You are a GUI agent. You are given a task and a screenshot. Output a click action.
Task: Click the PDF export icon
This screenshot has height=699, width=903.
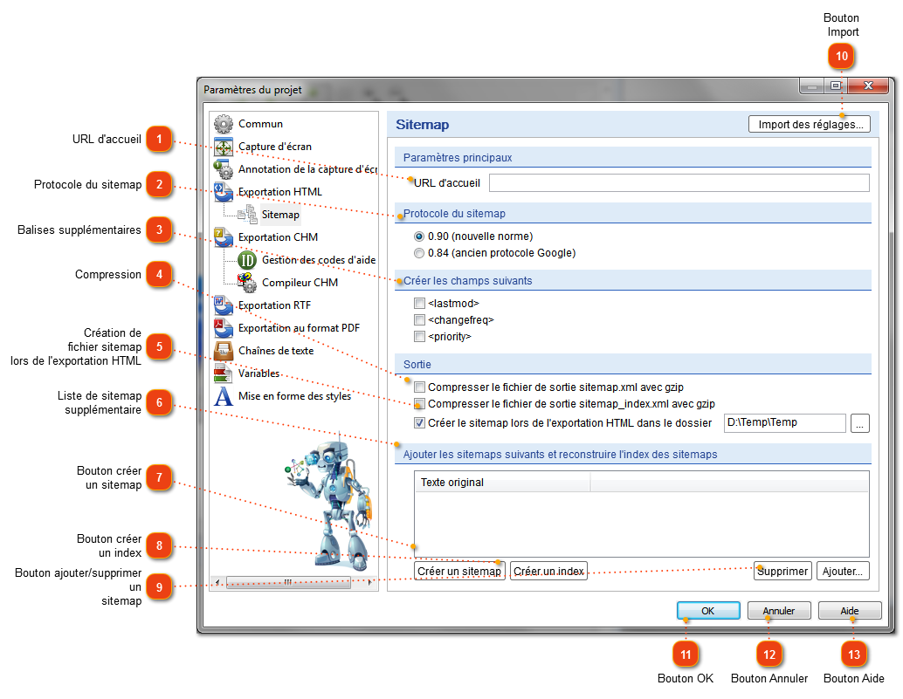[224, 328]
